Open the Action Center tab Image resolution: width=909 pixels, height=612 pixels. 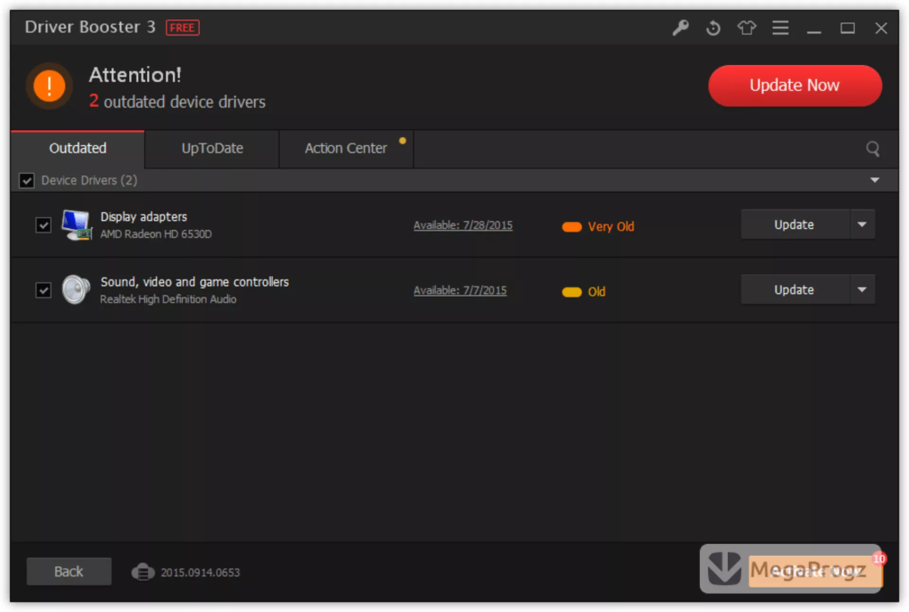(346, 149)
